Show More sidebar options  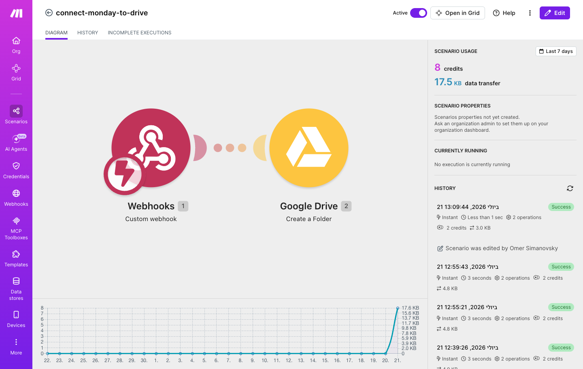tap(16, 346)
